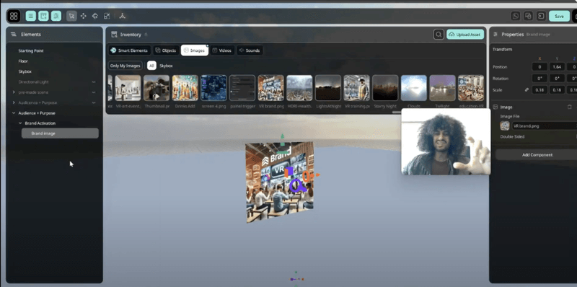Image resolution: width=577 pixels, height=287 pixels.
Task: Select the cursor selection tool
Action: pos(71,16)
